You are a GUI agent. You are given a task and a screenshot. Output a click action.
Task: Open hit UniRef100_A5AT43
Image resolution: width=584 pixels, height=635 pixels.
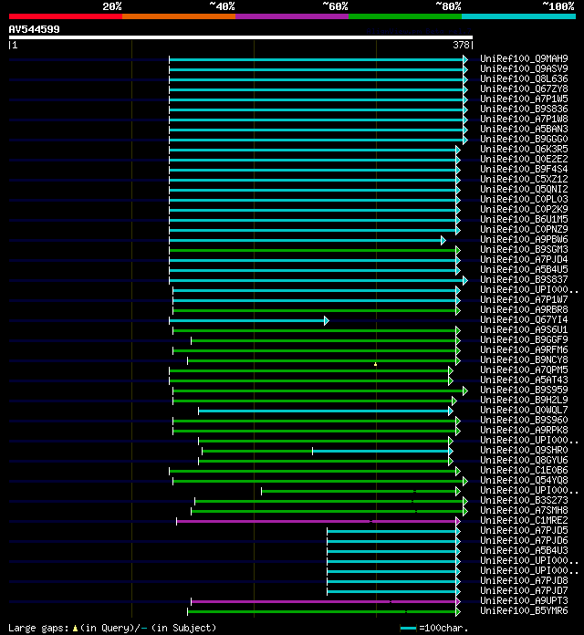click(524, 380)
